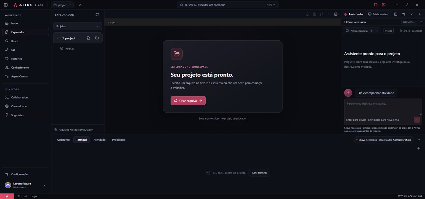Add a new terminal with plus icon
Image resolution: width=425 pixels, height=199 pixels.
pyautogui.click(x=419, y=148)
